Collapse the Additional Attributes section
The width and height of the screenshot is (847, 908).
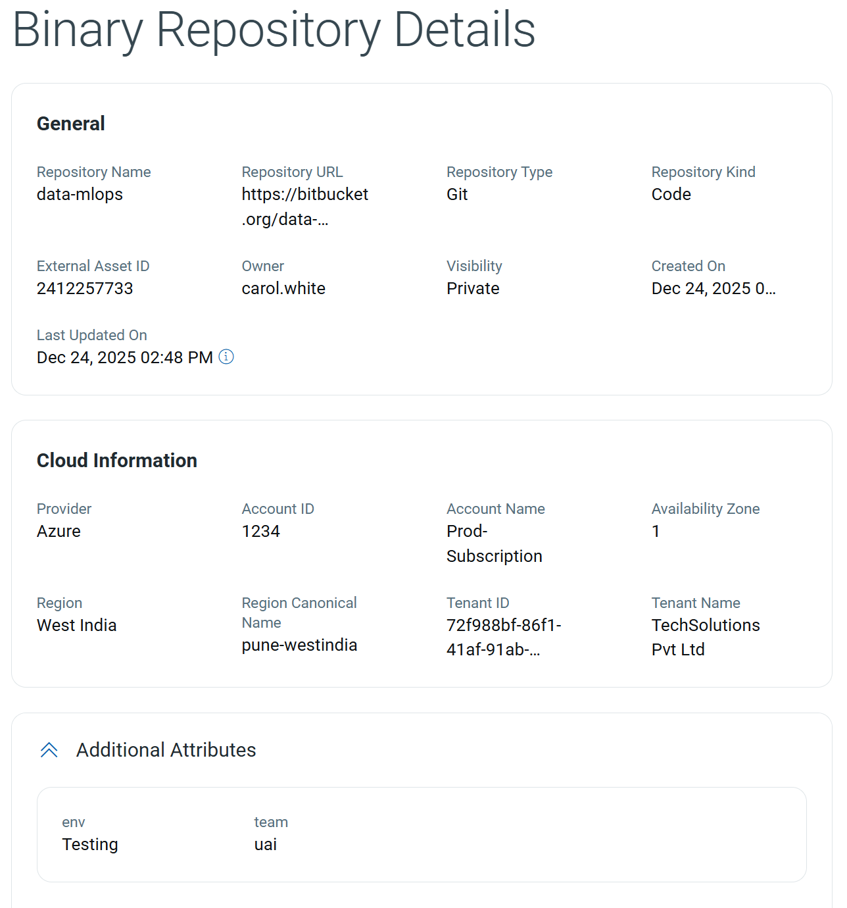pos(49,750)
